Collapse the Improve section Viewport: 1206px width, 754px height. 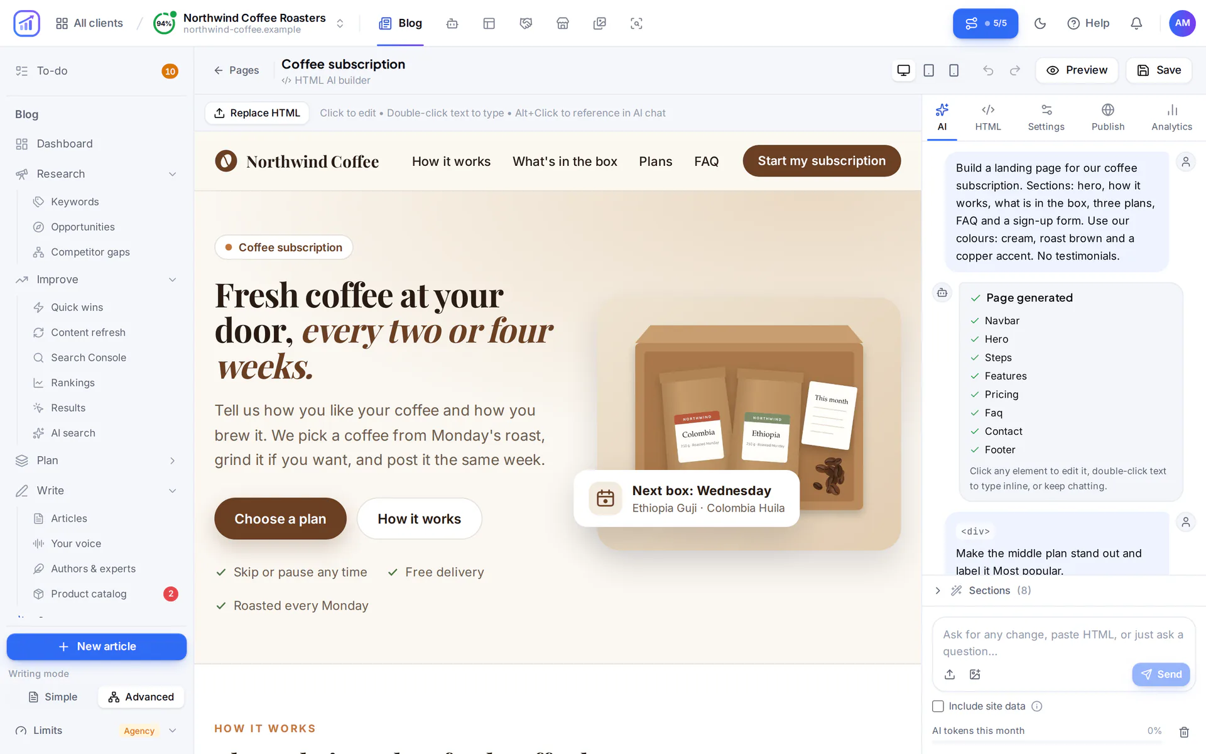(x=96, y=280)
